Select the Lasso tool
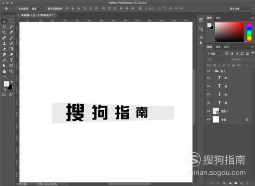This screenshot has height=186, width=255. tap(4, 27)
